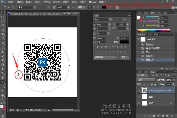
Task: Toggle faux bold in Character panel
Action: (98, 47)
